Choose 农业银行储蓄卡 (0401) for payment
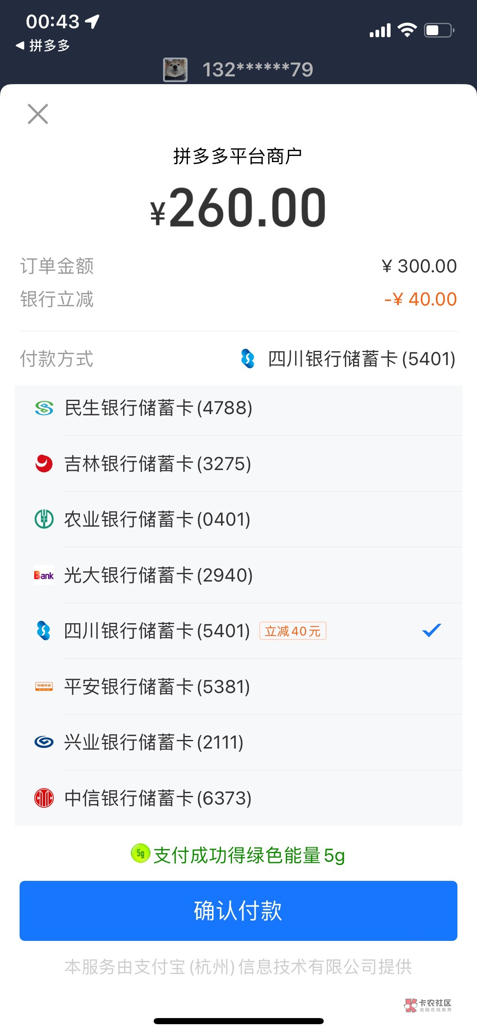 [157, 519]
